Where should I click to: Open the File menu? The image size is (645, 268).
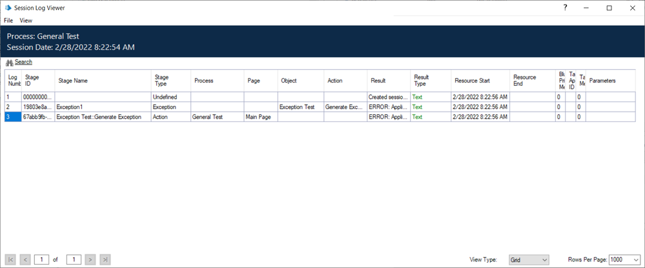tap(8, 20)
